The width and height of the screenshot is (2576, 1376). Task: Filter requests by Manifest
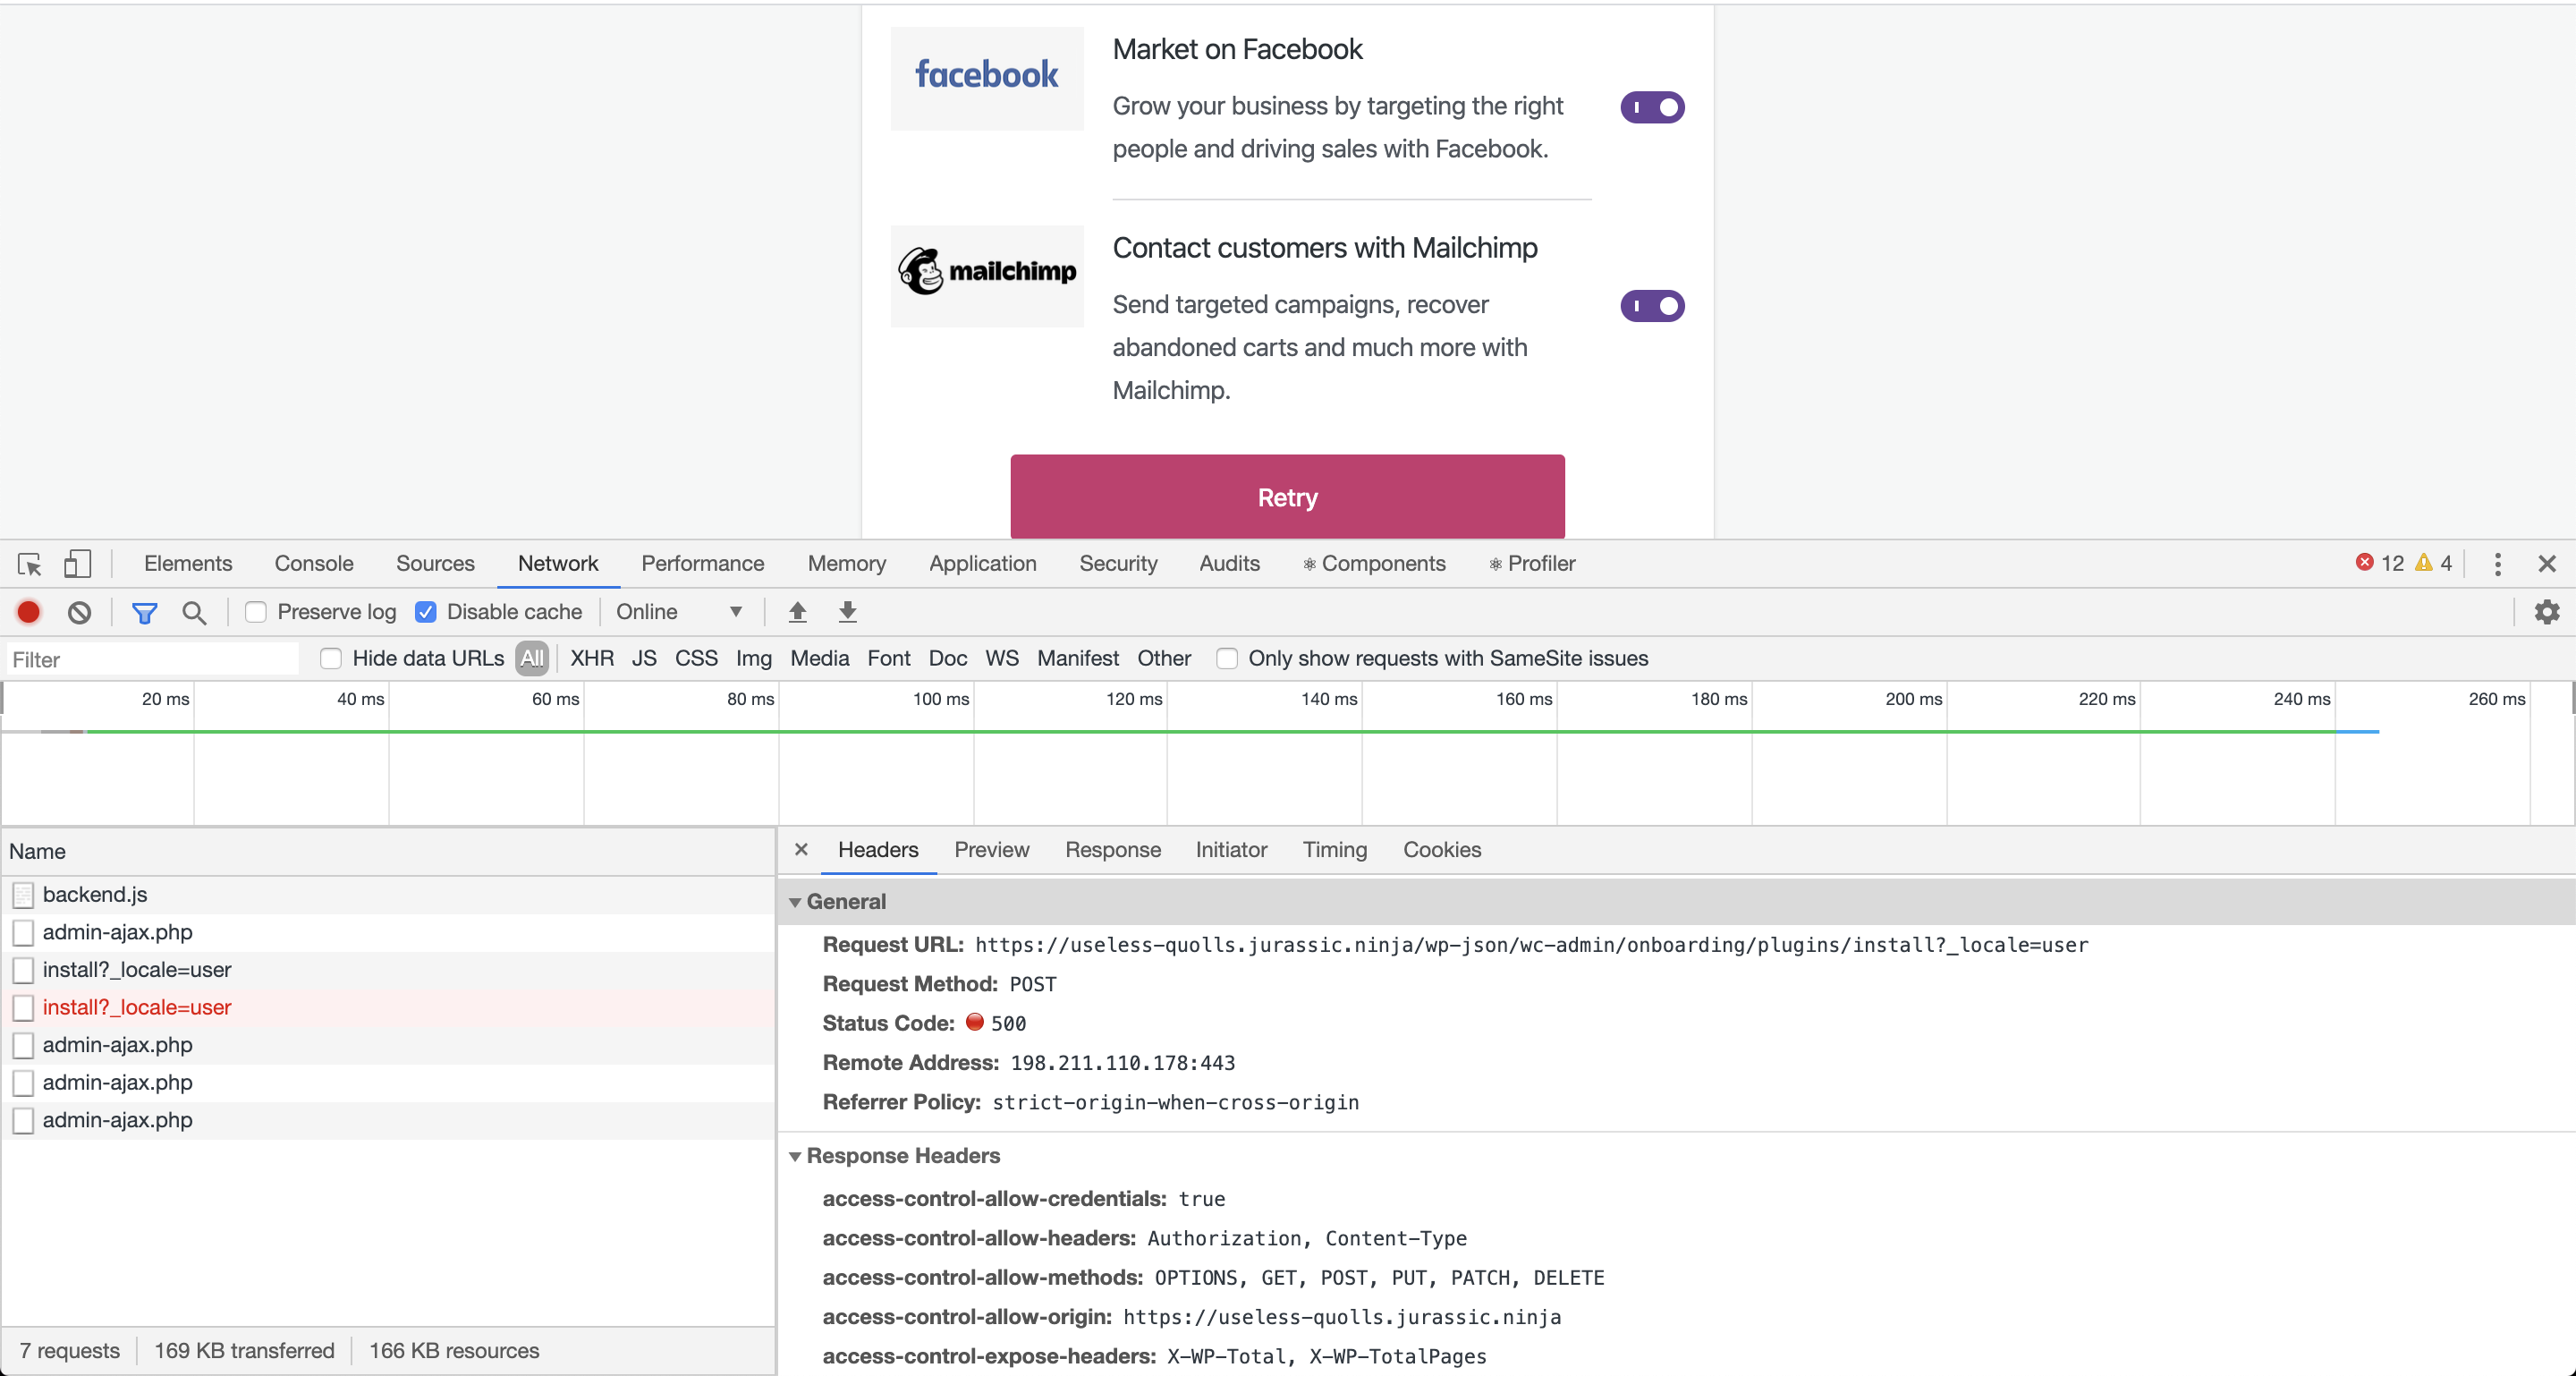click(x=1078, y=659)
